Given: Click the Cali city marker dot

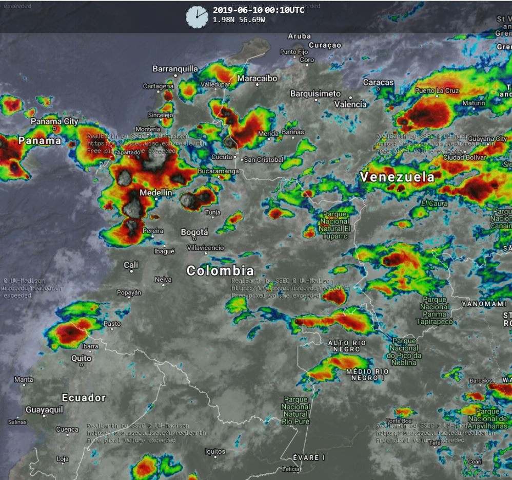Looking at the screenshot, I should point(131,271).
